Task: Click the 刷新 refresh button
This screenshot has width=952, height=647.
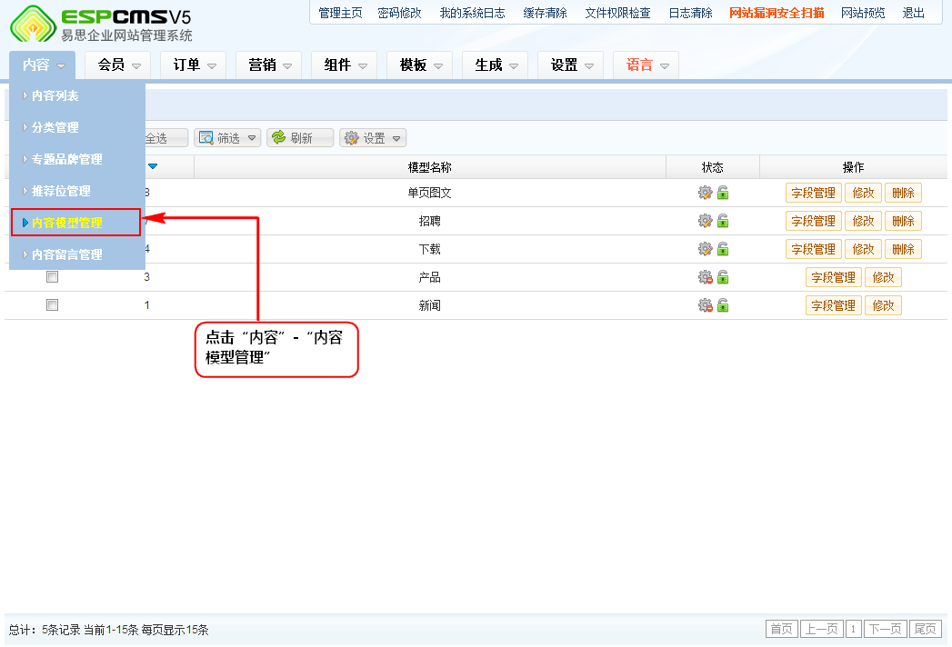Action: [x=300, y=138]
